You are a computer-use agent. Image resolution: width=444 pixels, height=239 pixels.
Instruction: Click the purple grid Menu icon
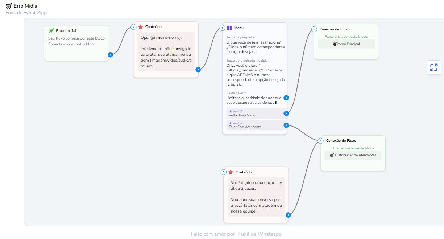coord(229,28)
